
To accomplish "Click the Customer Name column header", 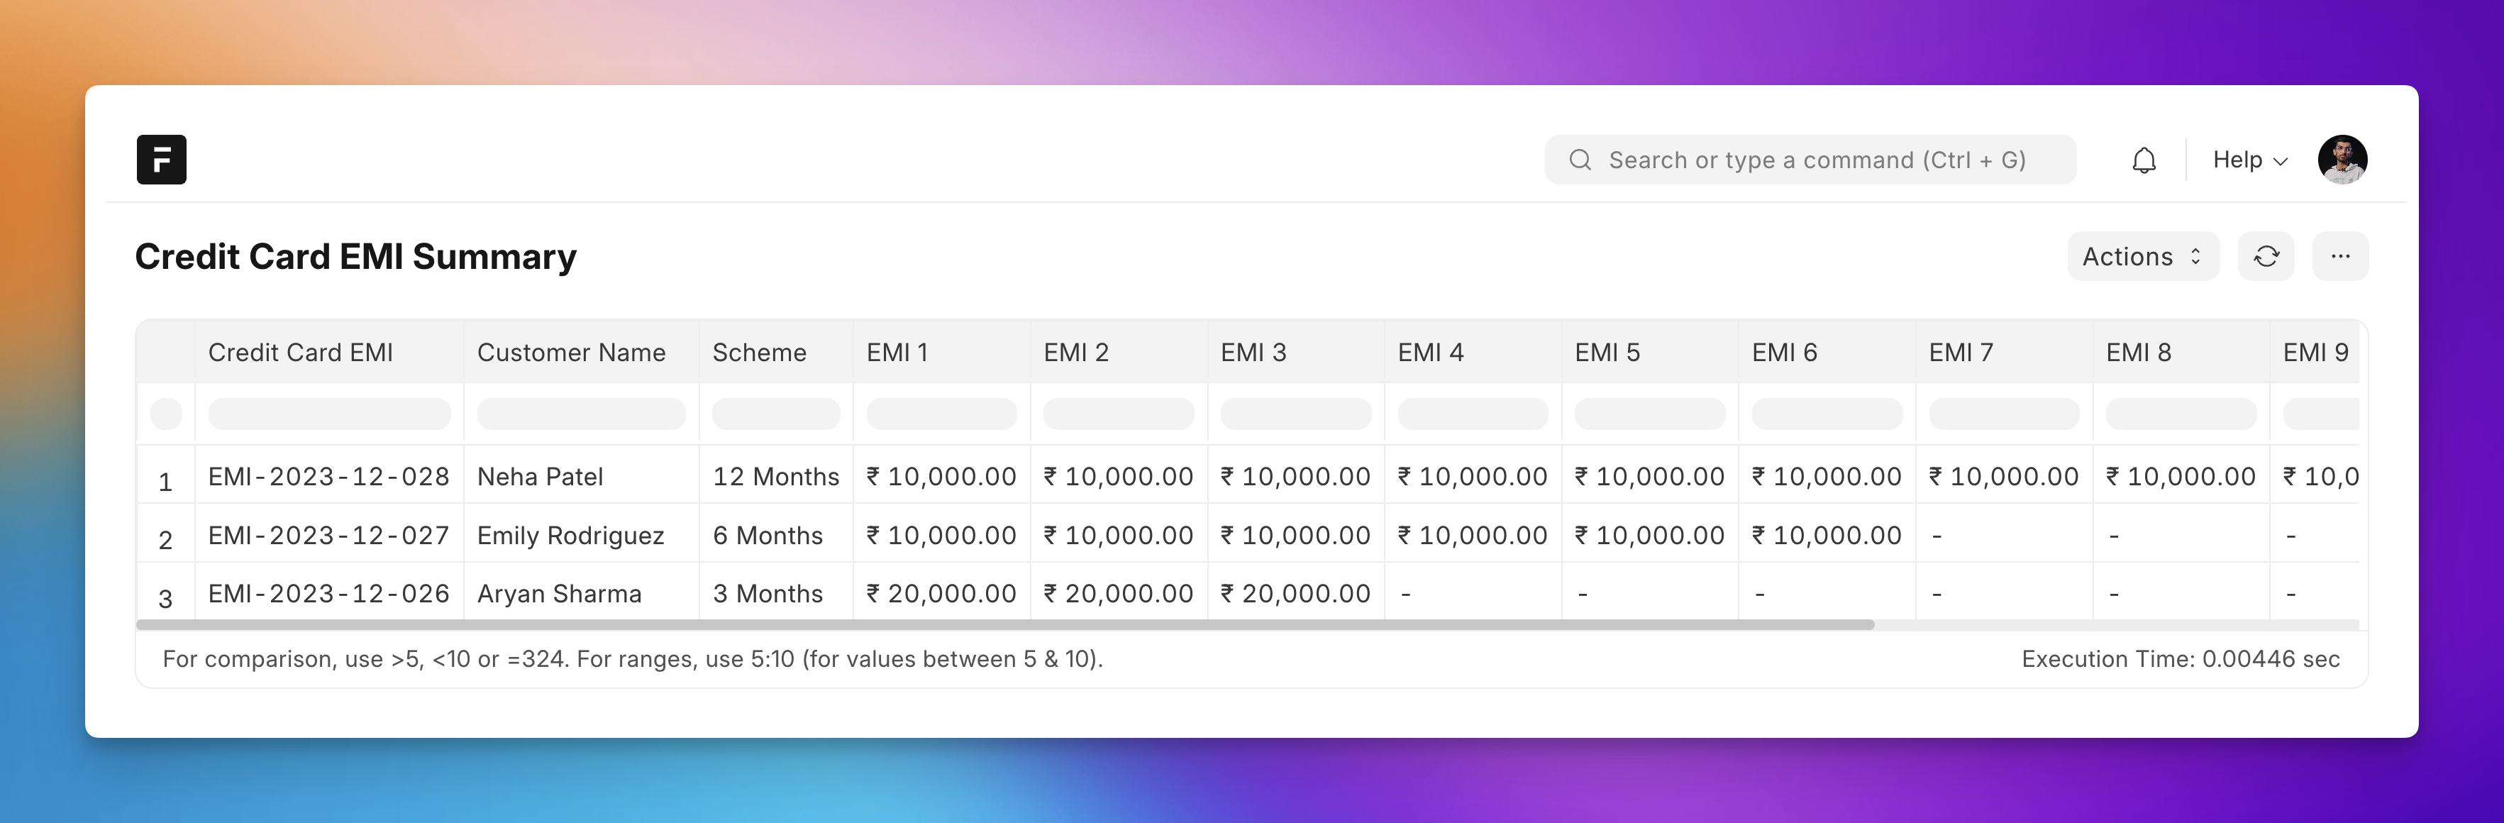I will tap(568, 352).
